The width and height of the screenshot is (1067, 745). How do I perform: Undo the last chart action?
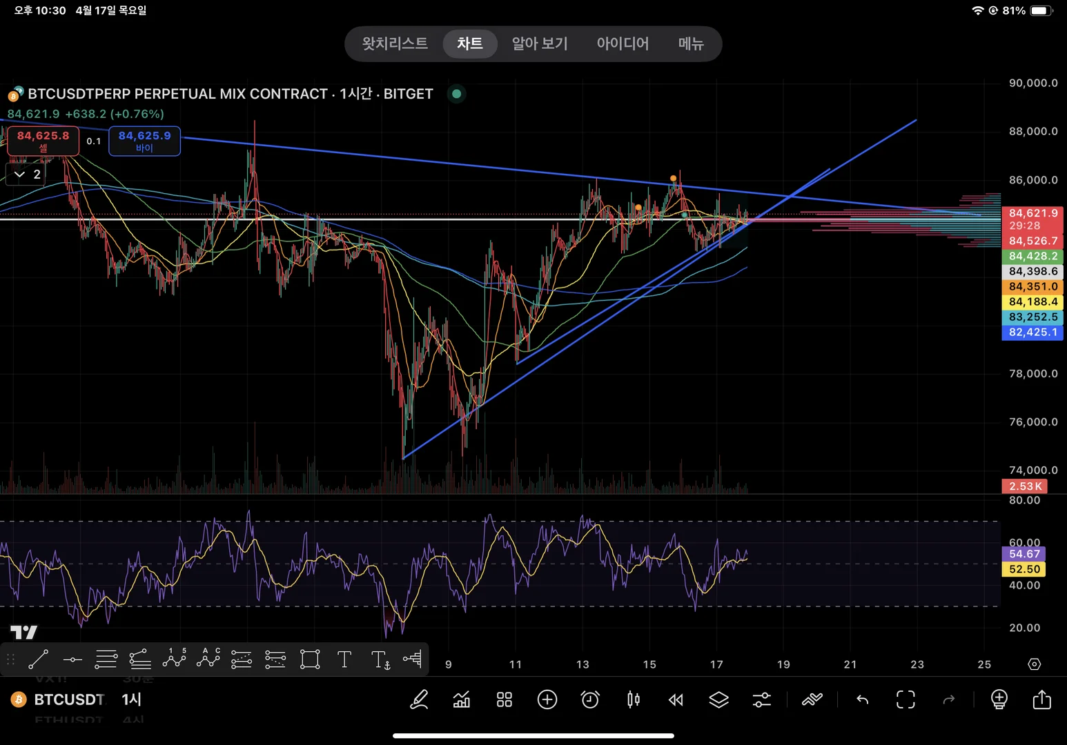click(x=863, y=699)
